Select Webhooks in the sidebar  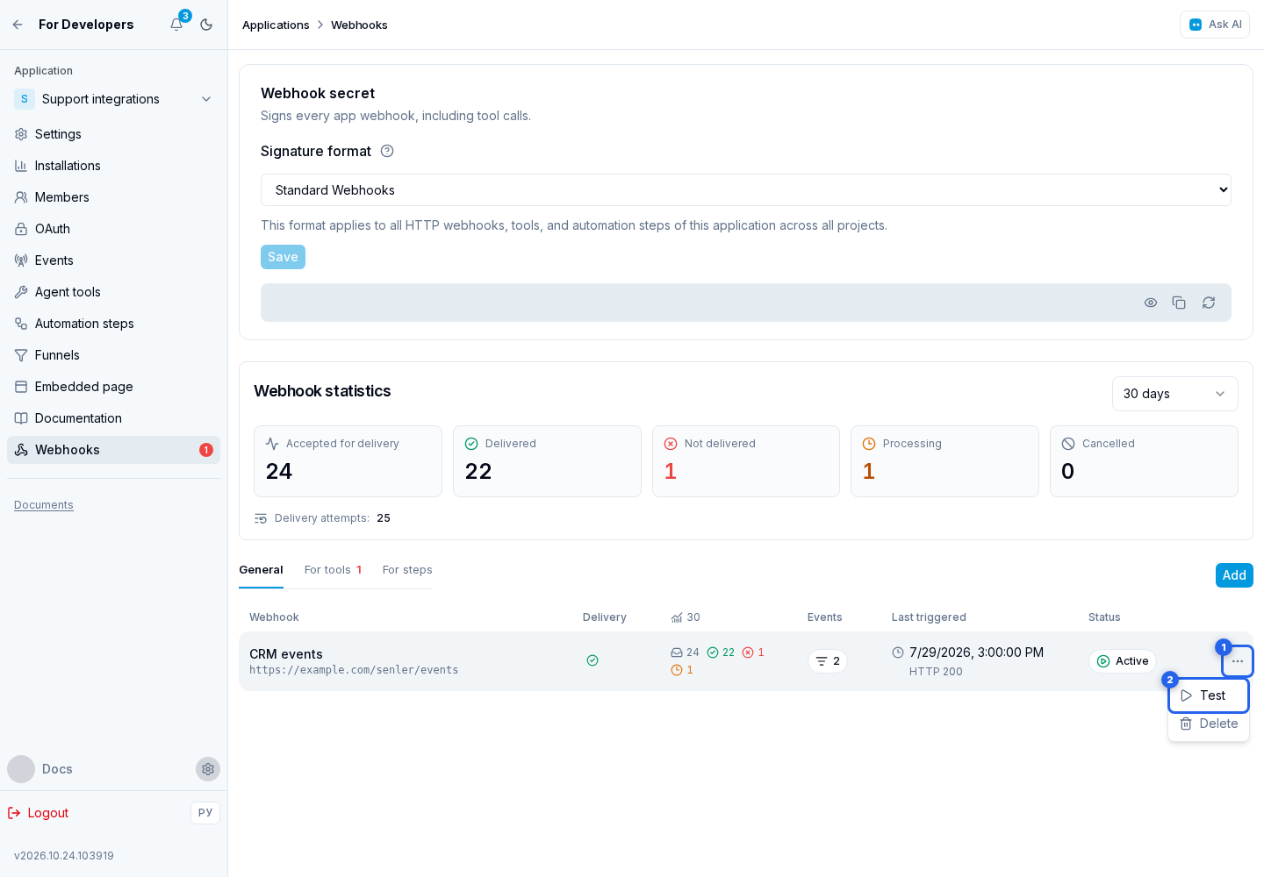[x=113, y=450]
